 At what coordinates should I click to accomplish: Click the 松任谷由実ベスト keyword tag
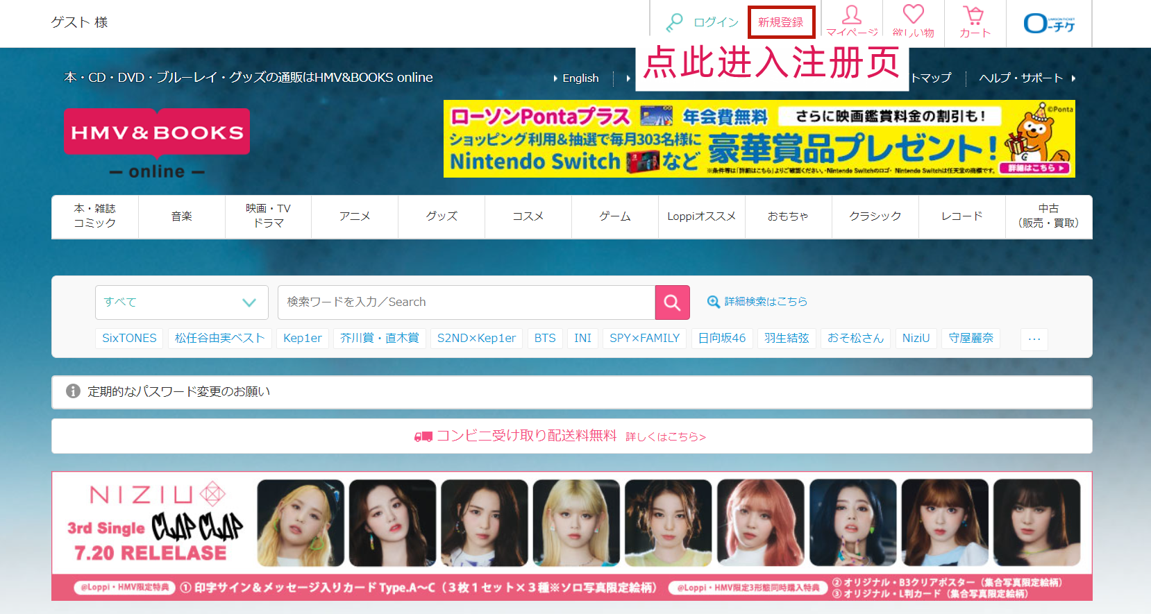click(x=219, y=339)
